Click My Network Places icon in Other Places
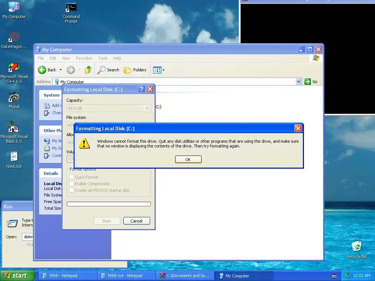This screenshot has width=375, height=281. (x=47, y=141)
